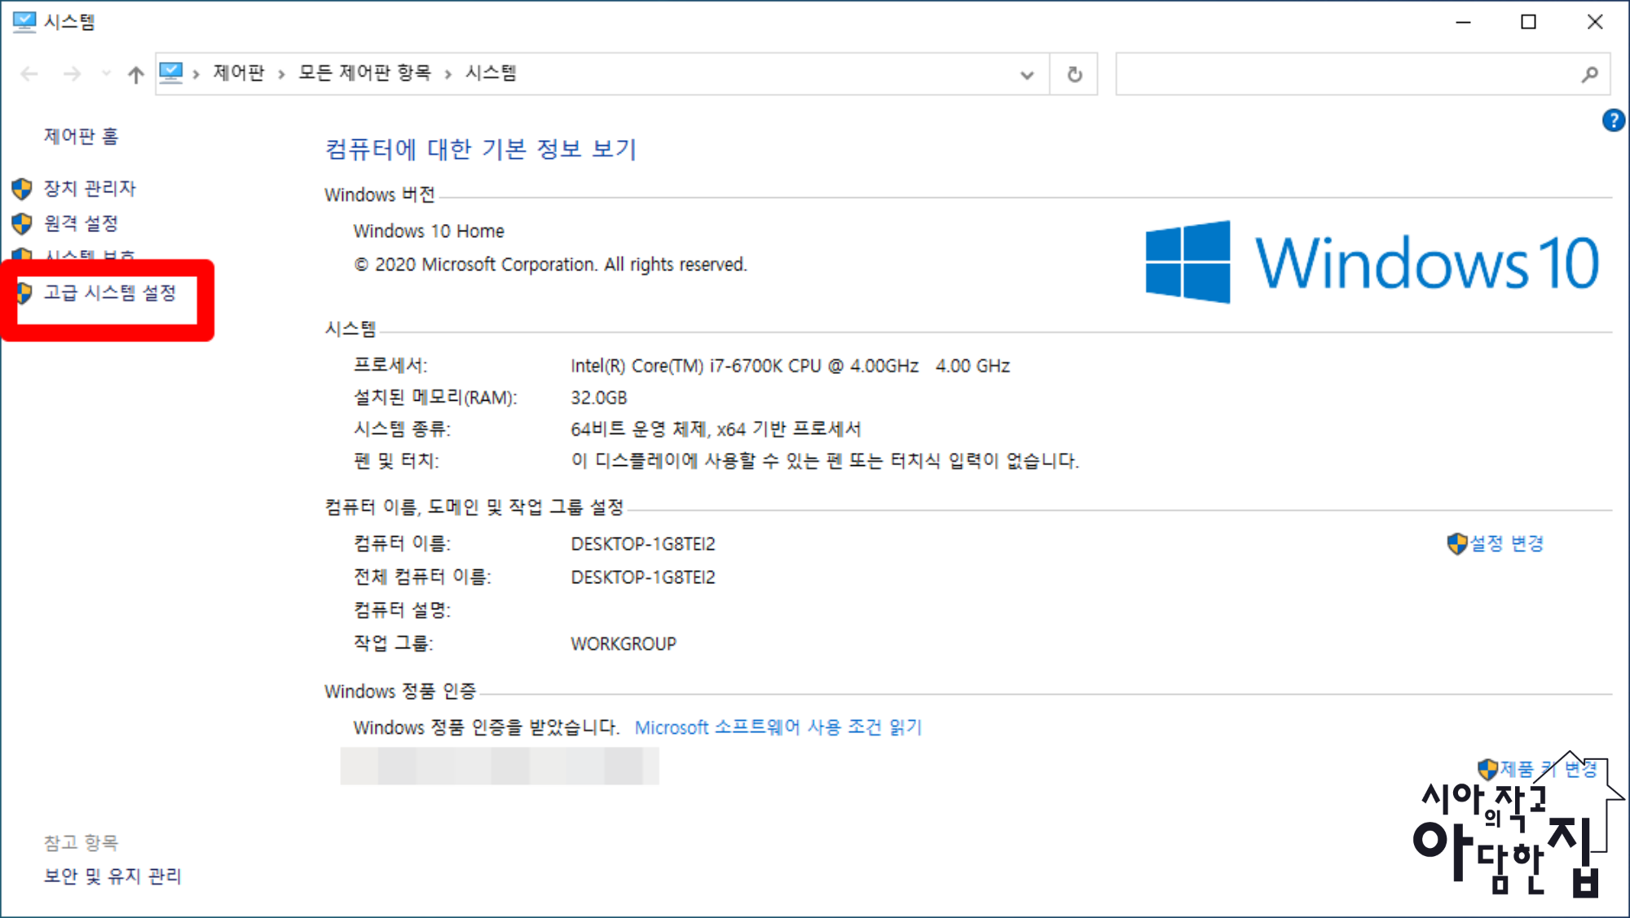Click the control panel search field
The image size is (1630, 918).
(1345, 74)
